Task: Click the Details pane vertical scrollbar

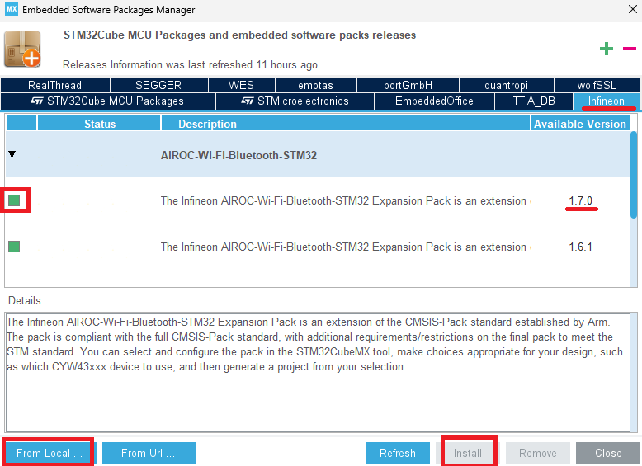Action: [635, 372]
